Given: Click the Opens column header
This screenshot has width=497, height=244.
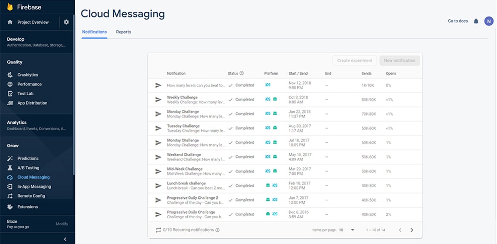Looking at the screenshot, I should coord(391,73).
